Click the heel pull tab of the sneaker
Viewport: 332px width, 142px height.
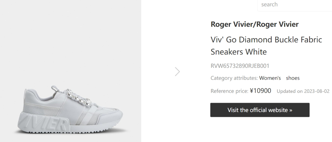pos(26,92)
